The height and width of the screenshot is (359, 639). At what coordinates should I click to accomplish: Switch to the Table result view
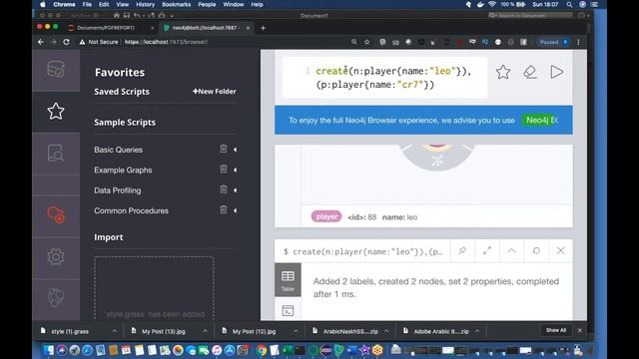point(288,280)
